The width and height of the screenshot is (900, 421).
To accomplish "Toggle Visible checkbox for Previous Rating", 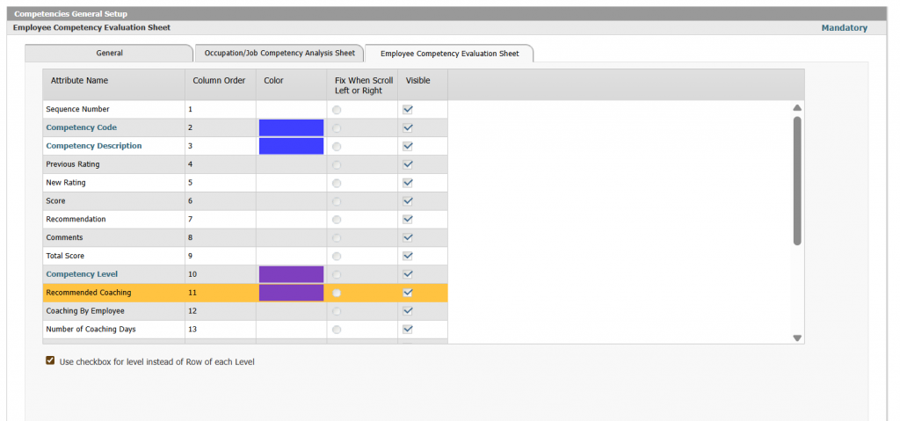I will pyautogui.click(x=408, y=164).
